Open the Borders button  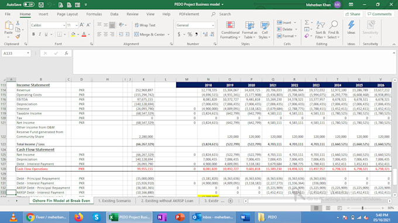pyautogui.click(x=60, y=34)
